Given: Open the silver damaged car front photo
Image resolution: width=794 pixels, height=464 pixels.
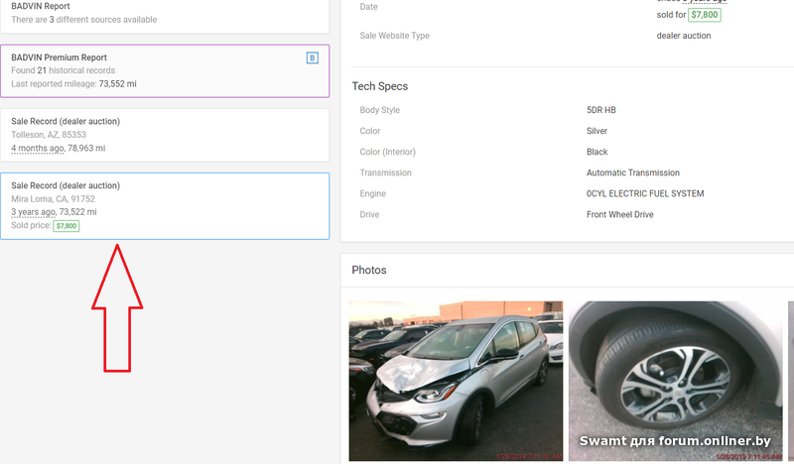Looking at the screenshot, I should 456,381.
